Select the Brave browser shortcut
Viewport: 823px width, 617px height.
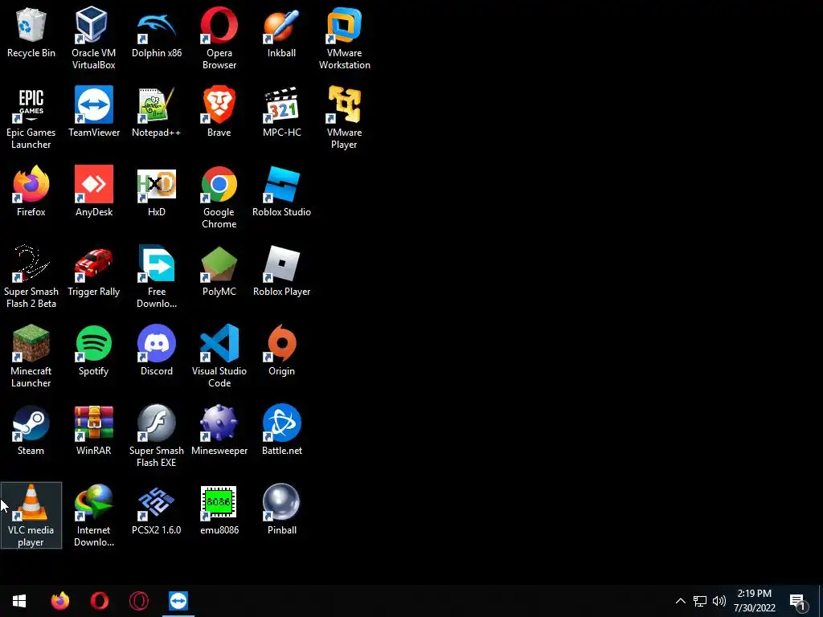tap(219, 112)
